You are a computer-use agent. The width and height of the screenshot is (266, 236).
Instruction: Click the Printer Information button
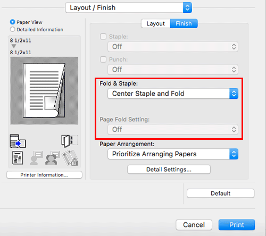(x=44, y=175)
